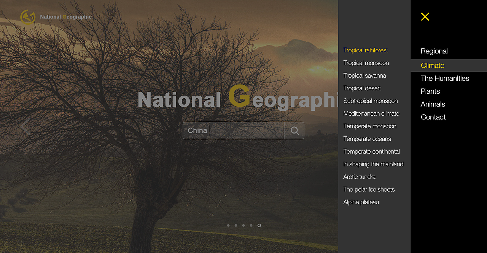Open the Regional menu item
The image size is (487, 253).
click(434, 51)
